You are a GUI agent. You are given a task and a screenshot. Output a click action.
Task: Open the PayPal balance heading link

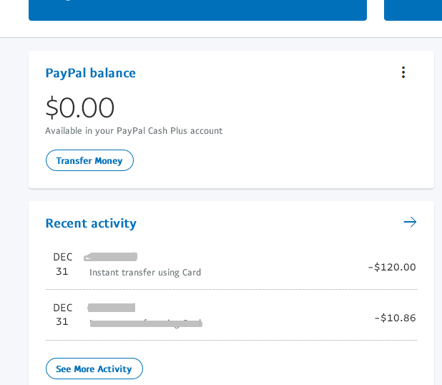(90, 73)
